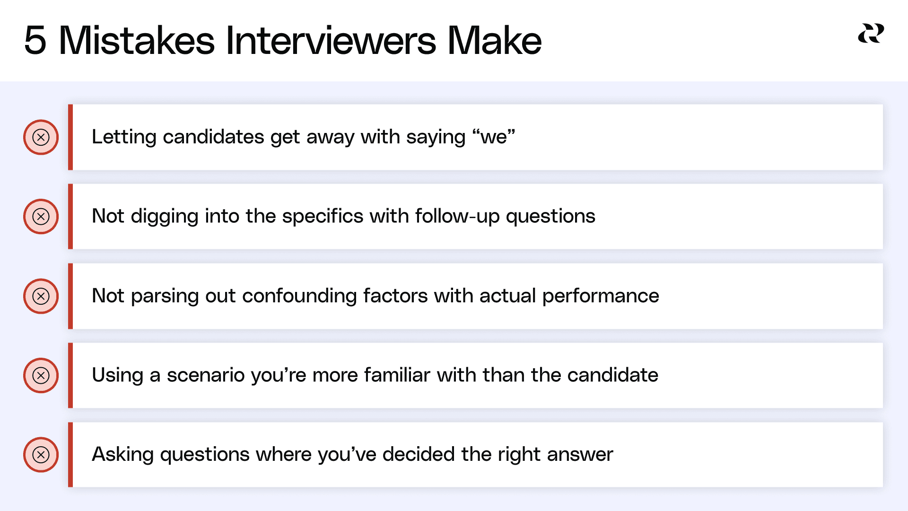Image resolution: width=908 pixels, height=511 pixels.
Task: Click the logo icon in top-right corner
Action: (871, 33)
